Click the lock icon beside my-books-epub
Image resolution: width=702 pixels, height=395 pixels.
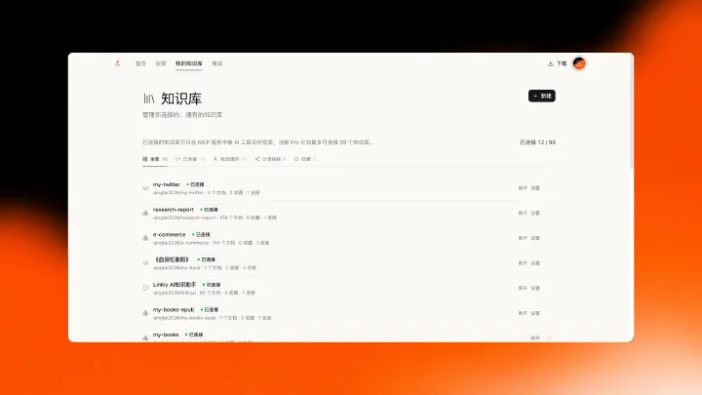tap(145, 313)
